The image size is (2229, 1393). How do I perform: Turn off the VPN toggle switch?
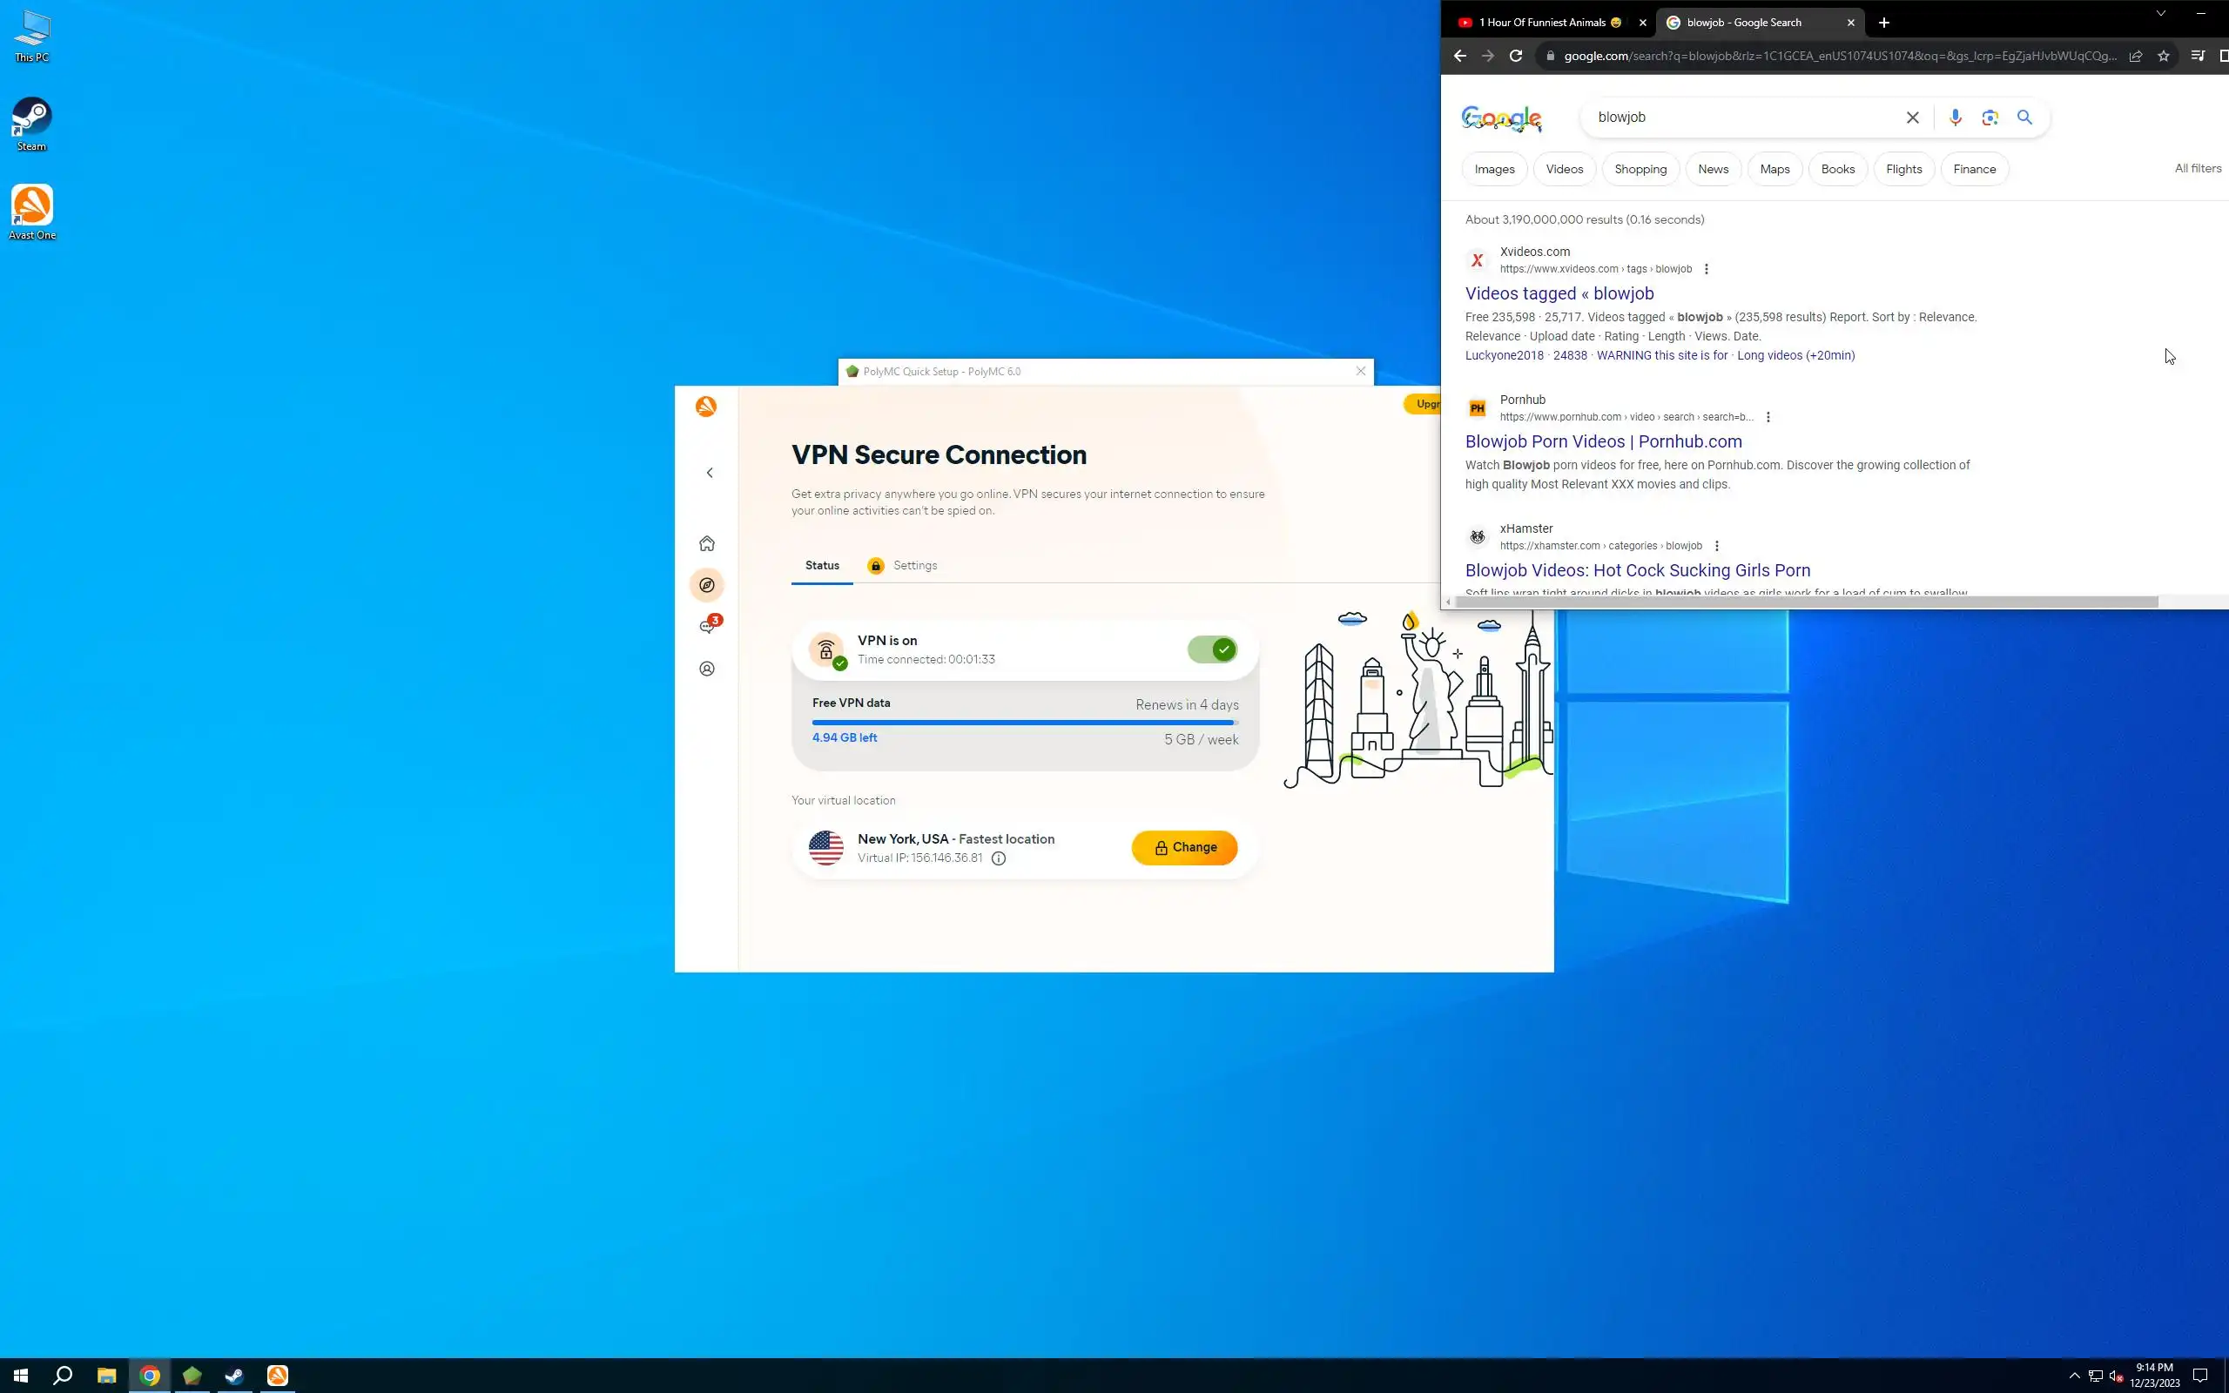(x=1211, y=649)
